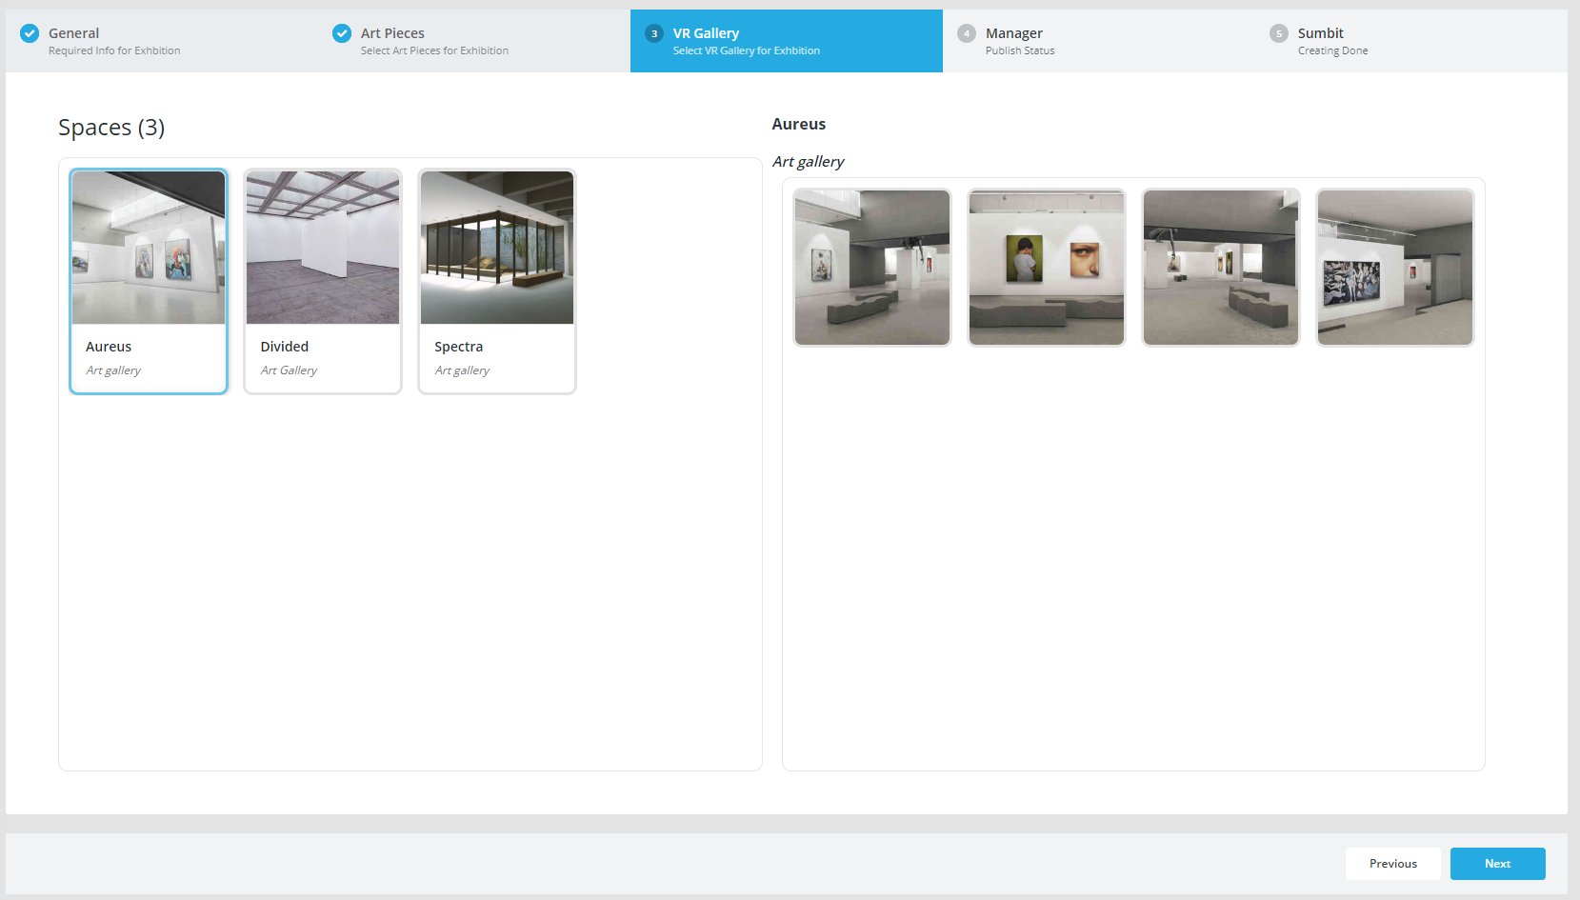This screenshot has height=900, width=1580.
Task: Open the Manager wizard step
Action: click(1099, 41)
